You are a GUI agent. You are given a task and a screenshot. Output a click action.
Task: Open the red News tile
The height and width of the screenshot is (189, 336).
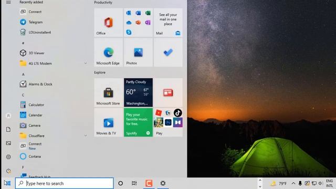(x=168, y=92)
